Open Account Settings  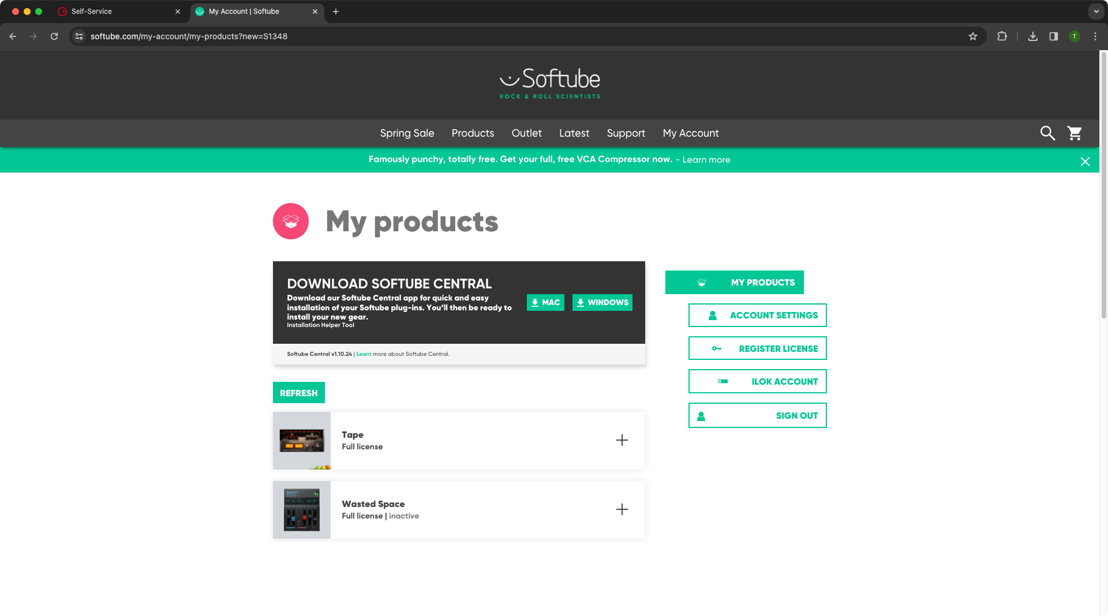[x=757, y=315]
